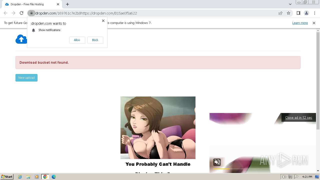Click the video ad progress bar
Screen dimensions: 320x180
pyautogui.click(x=241, y=169)
